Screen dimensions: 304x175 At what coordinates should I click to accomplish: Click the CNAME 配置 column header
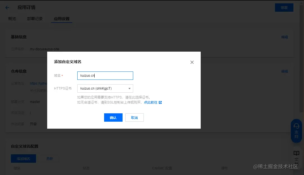tap(162, 168)
